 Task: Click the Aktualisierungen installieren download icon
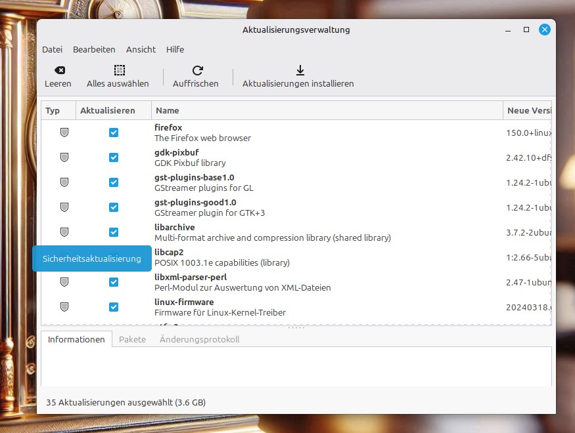[x=299, y=70]
